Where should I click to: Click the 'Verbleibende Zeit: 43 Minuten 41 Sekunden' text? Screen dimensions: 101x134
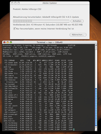[x=34, y=25]
